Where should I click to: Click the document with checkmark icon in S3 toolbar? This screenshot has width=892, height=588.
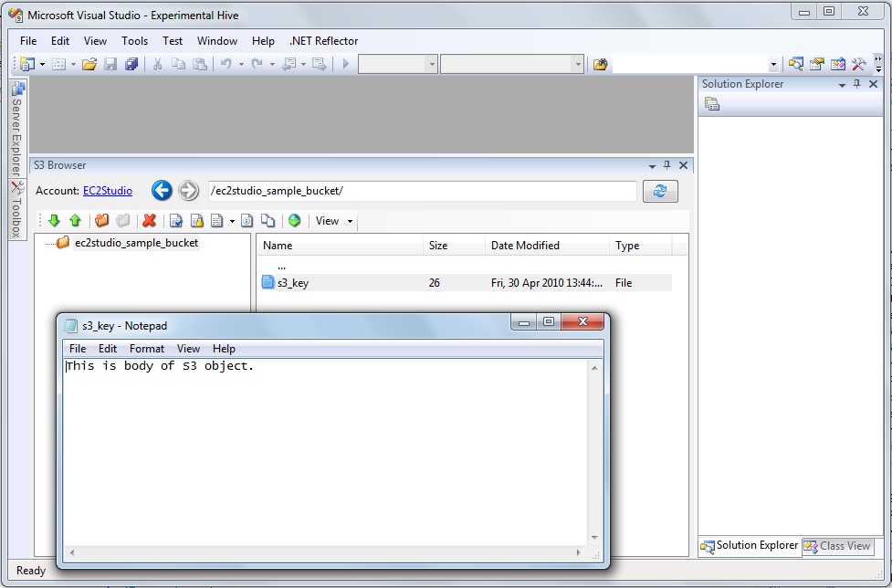point(176,221)
